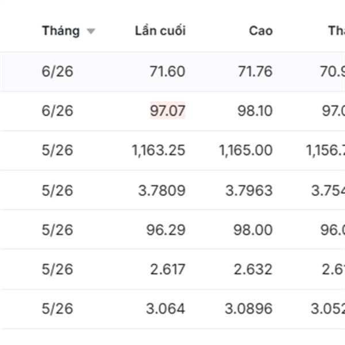Viewport: 345px width, 345px height.
Task: Select the 96.29 last price cell
Action: click(166, 229)
